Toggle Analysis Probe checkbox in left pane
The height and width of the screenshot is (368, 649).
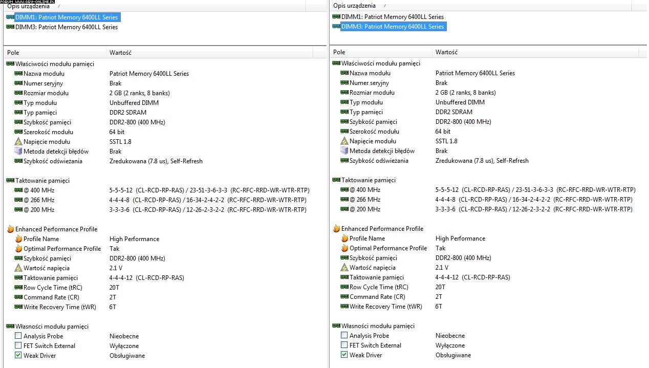(18, 336)
